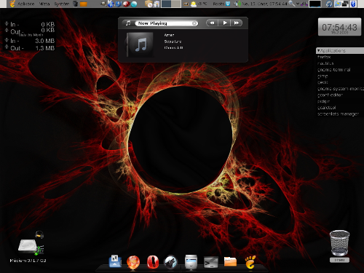This screenshot has width=364, height=273.
Task: Open the first menu after the GNOME foot logo
Action: [25, 4]
